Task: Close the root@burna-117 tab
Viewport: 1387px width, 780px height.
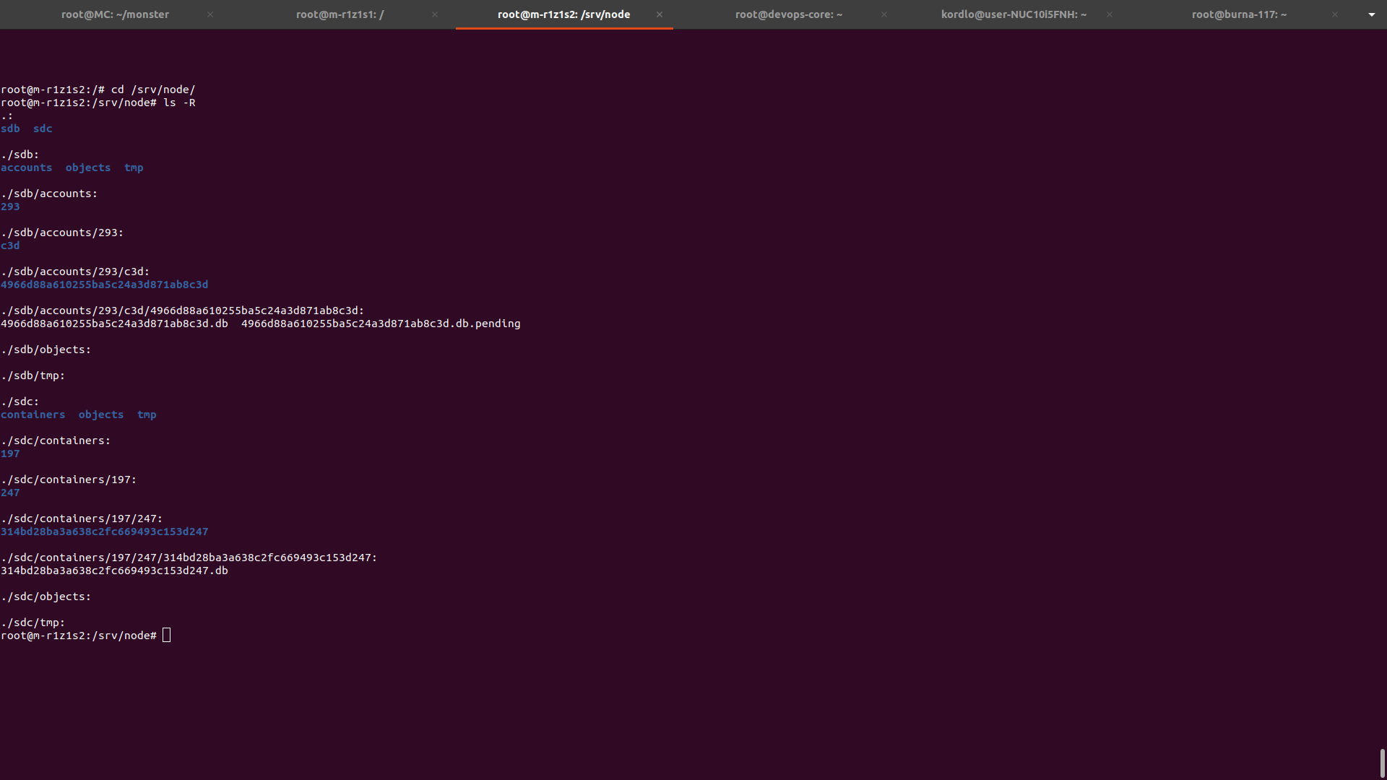Action: click(1335, 14)
